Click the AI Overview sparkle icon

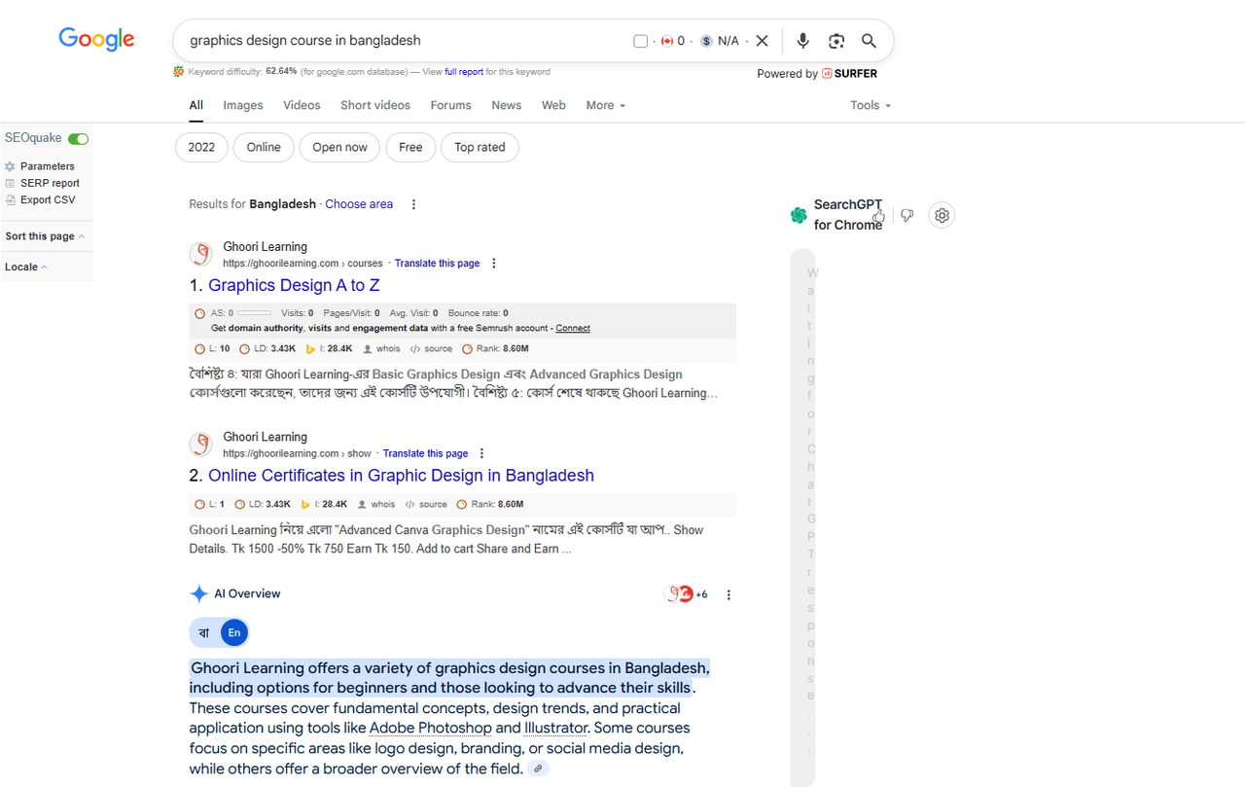coord(199,593)
